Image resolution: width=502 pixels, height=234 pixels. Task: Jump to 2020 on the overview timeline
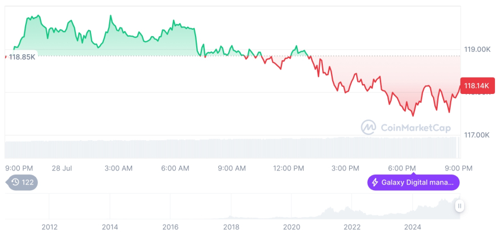(x=291, y=226)
